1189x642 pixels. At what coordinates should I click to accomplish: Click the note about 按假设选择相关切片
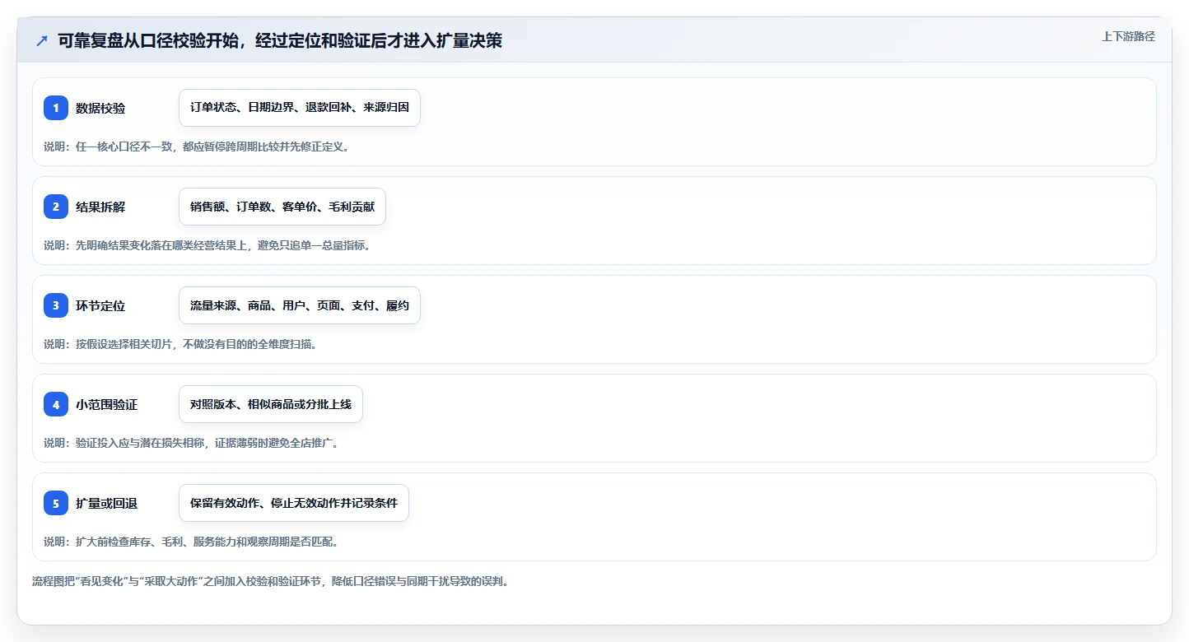[x=180, y=344]
